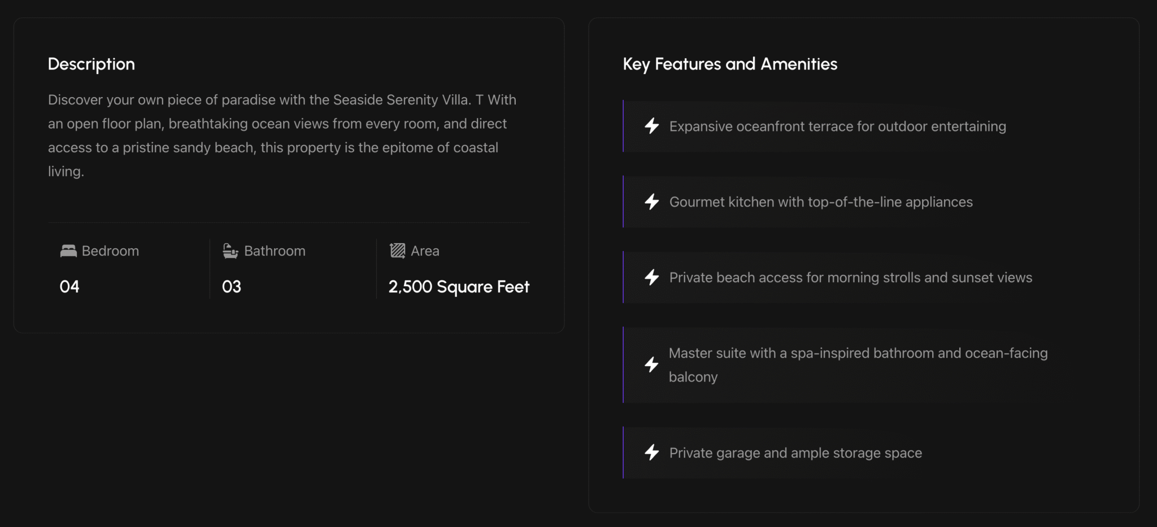The image size is (1157, 527).
Task: Select the Expansive oceanfront terrace feature text
Action: (837, 126)
